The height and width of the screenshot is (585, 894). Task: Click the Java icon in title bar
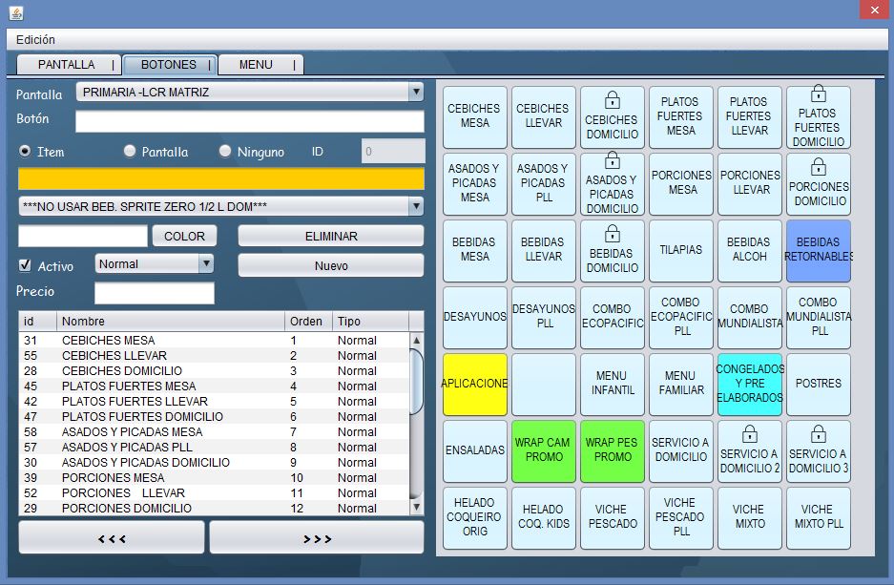pyautogui.click(x=15, y=12)
